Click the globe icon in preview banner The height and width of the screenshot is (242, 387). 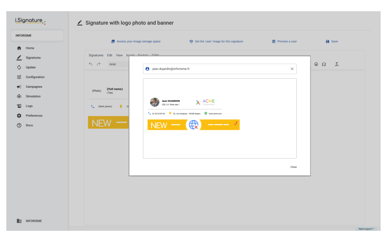(193, 125)
